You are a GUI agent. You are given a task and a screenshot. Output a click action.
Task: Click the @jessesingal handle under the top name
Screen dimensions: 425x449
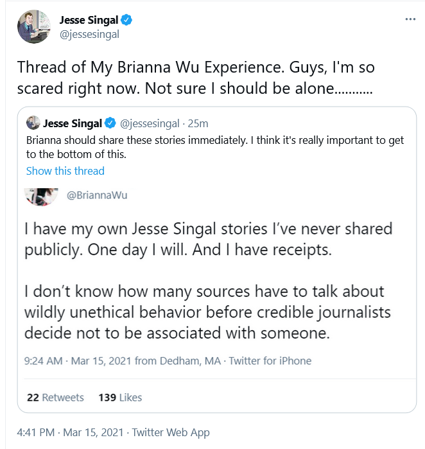click(89, 34)
